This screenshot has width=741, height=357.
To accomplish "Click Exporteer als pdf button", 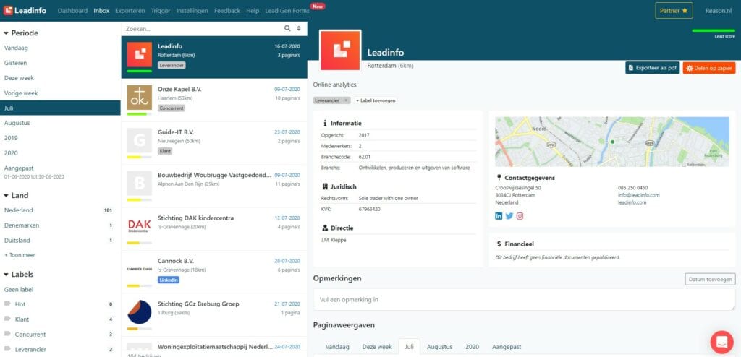I will (653, 68).
